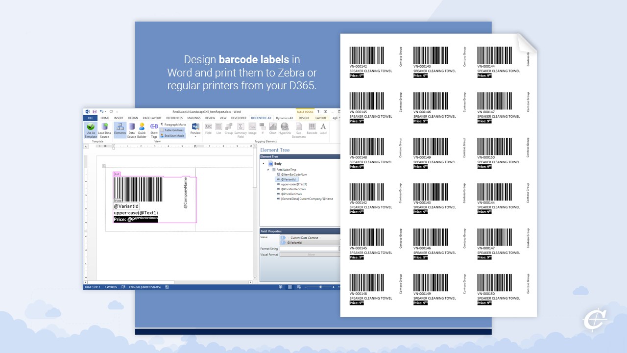This screenshot has height=353, width=627.
Task: Open Word Help question mark
Action: coord(319,112)
